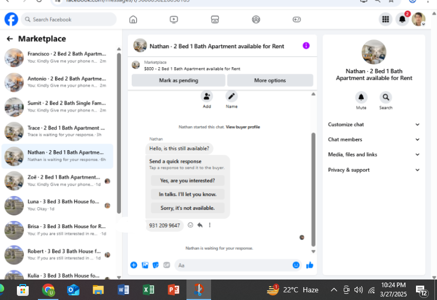Choose a sticker icon
The image size is (437, 300).
(156, 265)
